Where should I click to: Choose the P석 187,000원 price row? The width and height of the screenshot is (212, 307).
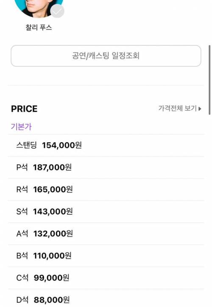coord(106,167)
